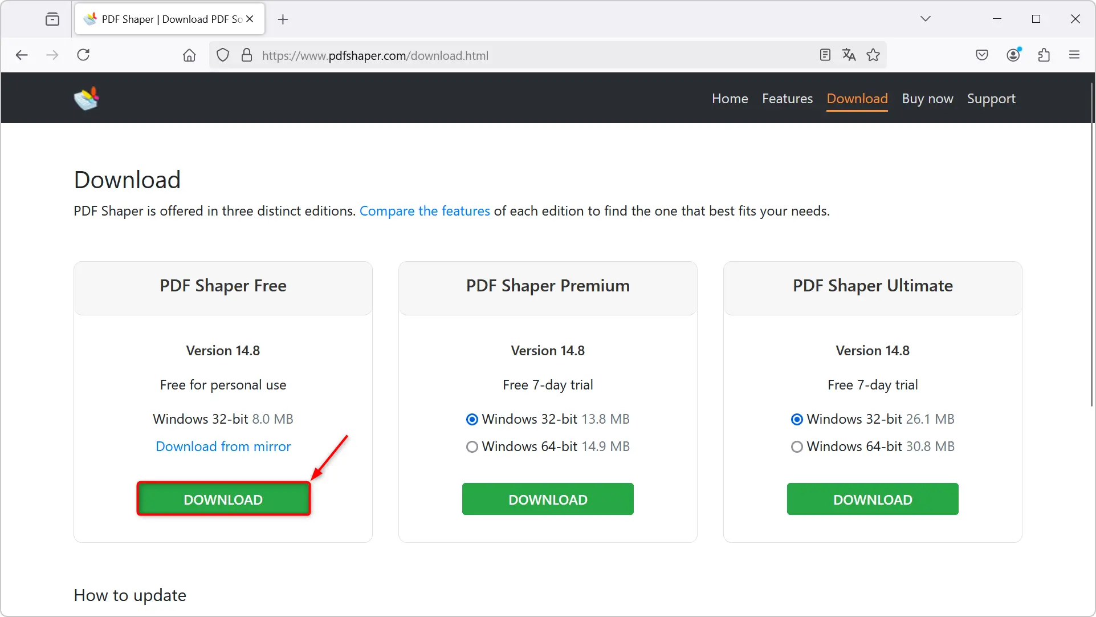This screenshot has width=1096, height=617.
Task: Bookmark this page with the star
Action: 873,55
